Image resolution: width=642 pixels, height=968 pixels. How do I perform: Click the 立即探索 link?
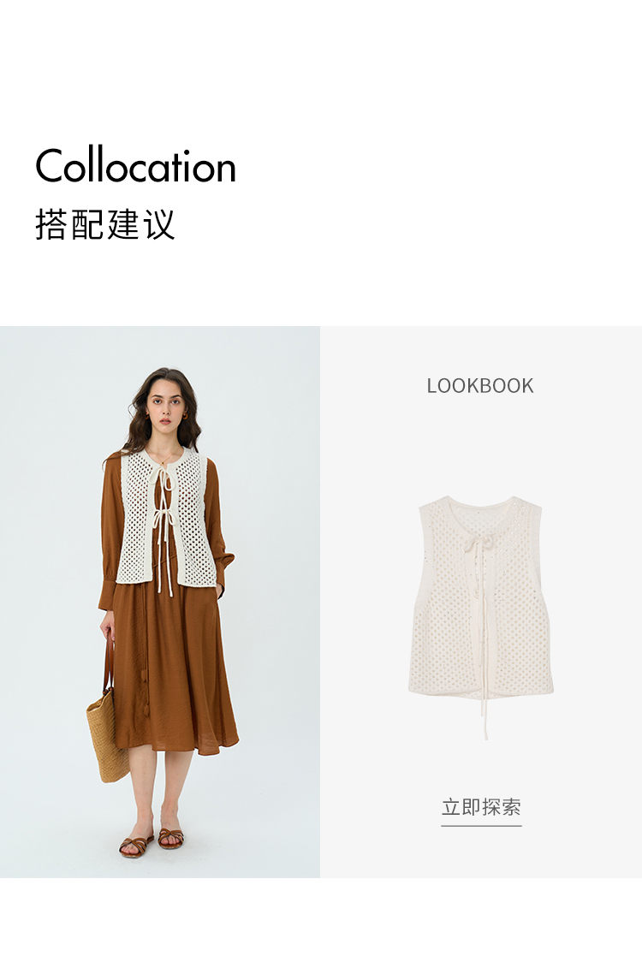(x=481, y=807)
